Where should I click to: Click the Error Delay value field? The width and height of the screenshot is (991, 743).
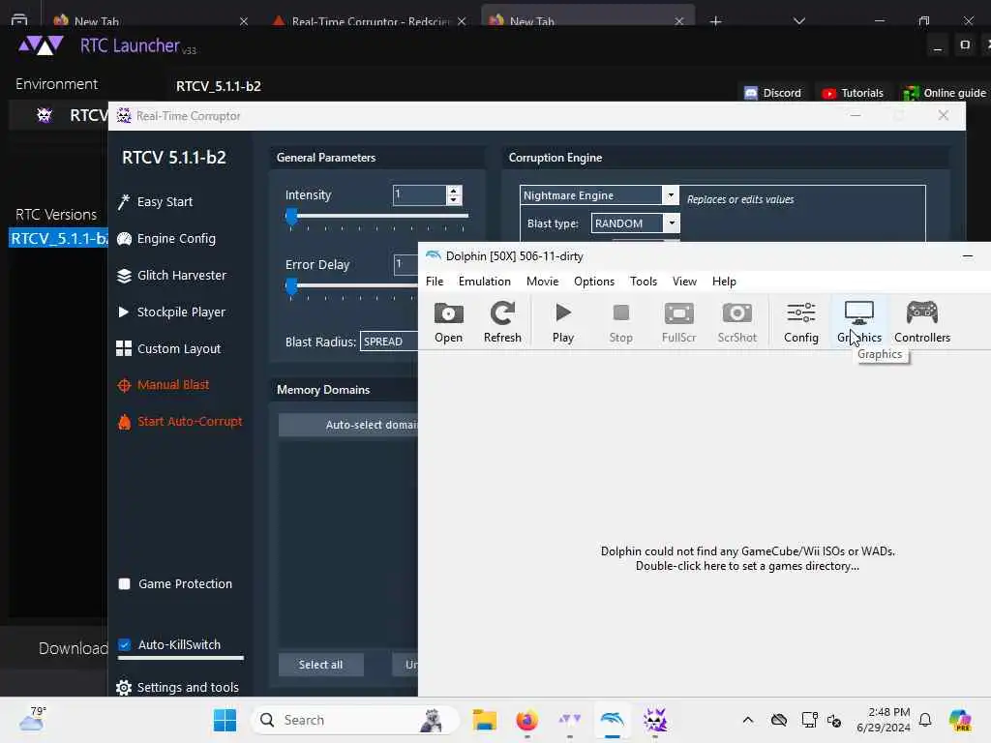pos(405,264)
